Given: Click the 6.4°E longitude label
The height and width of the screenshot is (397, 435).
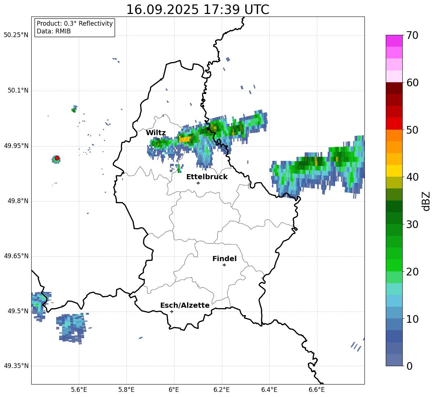Looking at the screenshot, I should 269,390.
